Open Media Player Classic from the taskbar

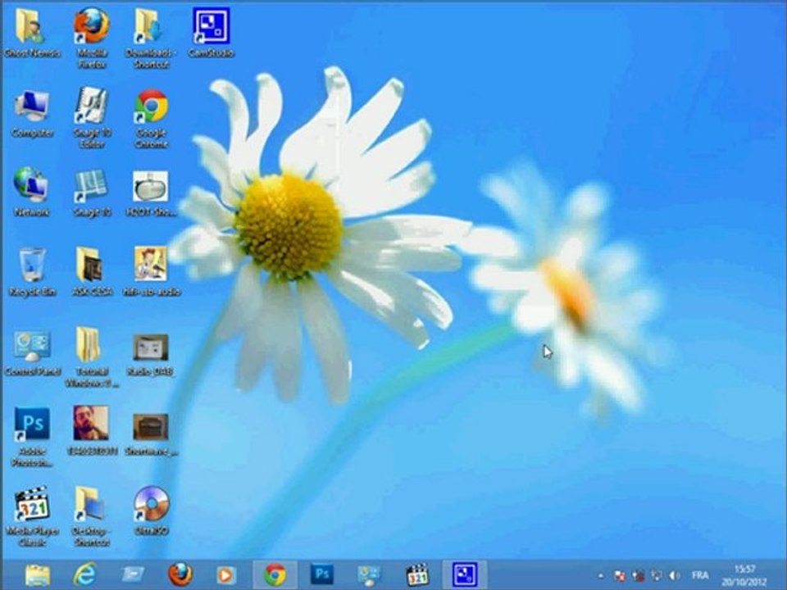pyautogui.click(x=416, y=575)
